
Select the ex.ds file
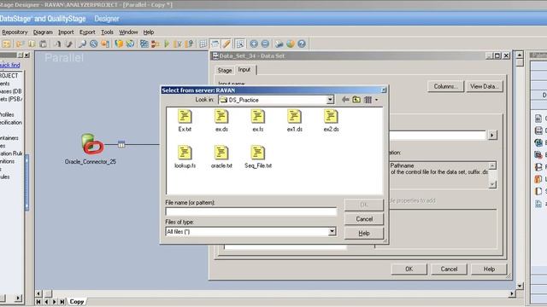(x=221, y=120)
